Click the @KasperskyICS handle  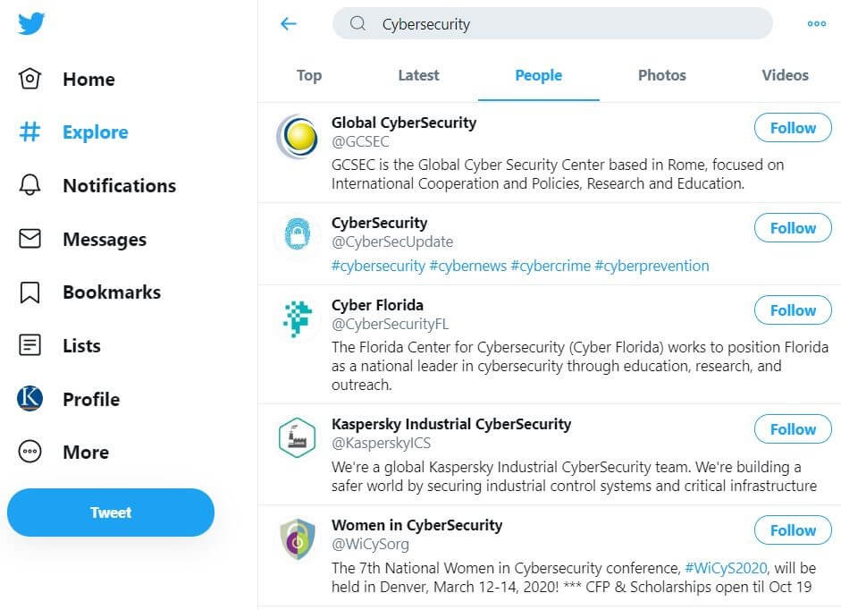click(382, 443)
